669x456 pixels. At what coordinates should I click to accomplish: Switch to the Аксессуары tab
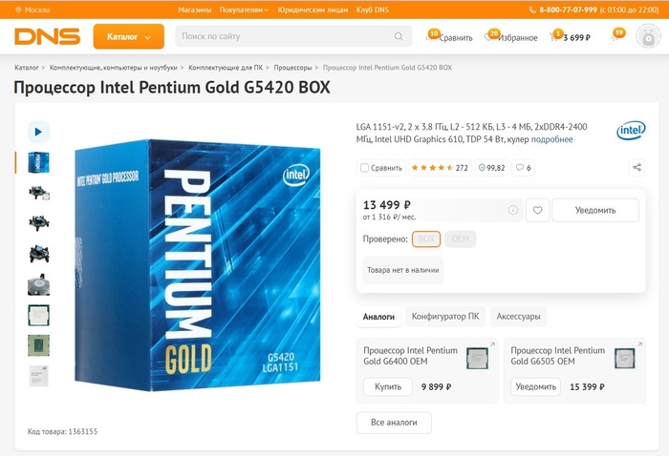click(521, 316)
